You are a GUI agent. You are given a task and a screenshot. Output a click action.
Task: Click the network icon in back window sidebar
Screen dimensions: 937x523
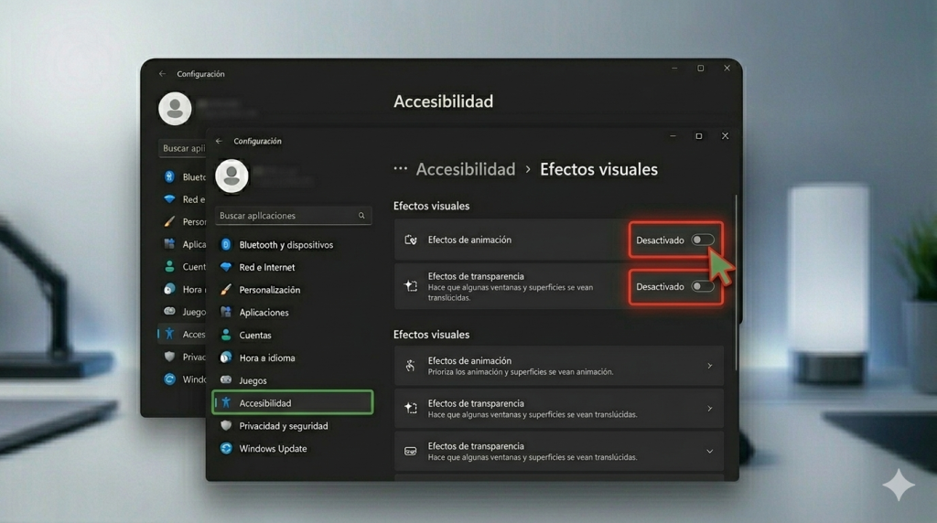click(x=169, y=198)
